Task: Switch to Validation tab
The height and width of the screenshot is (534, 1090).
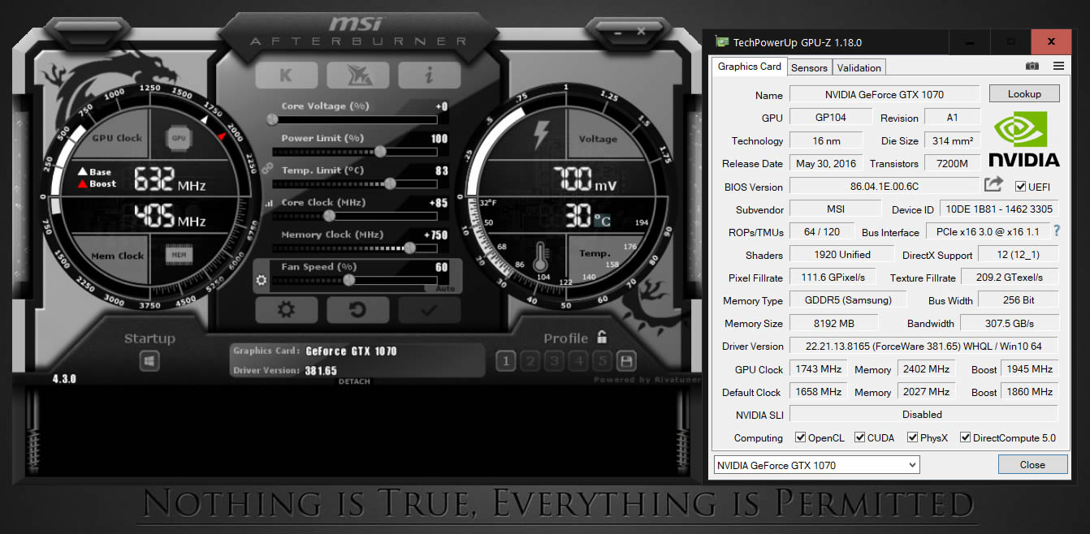Action: pyautogui.click(x=859, y=68)
